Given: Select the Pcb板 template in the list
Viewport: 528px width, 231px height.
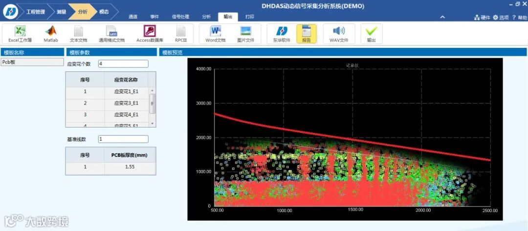Looking at the screenshot, I should point(32,62).
